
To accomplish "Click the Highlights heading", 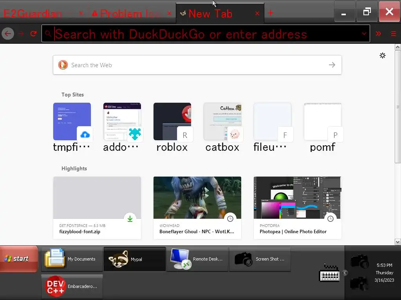I will click(74, 168).
